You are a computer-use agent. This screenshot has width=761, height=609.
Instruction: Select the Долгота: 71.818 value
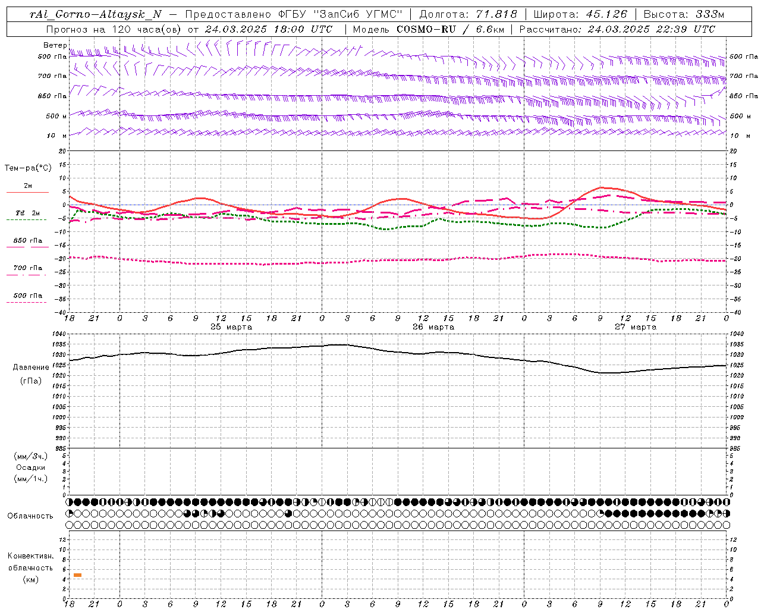pyautogui.click(x=468, y=14)
